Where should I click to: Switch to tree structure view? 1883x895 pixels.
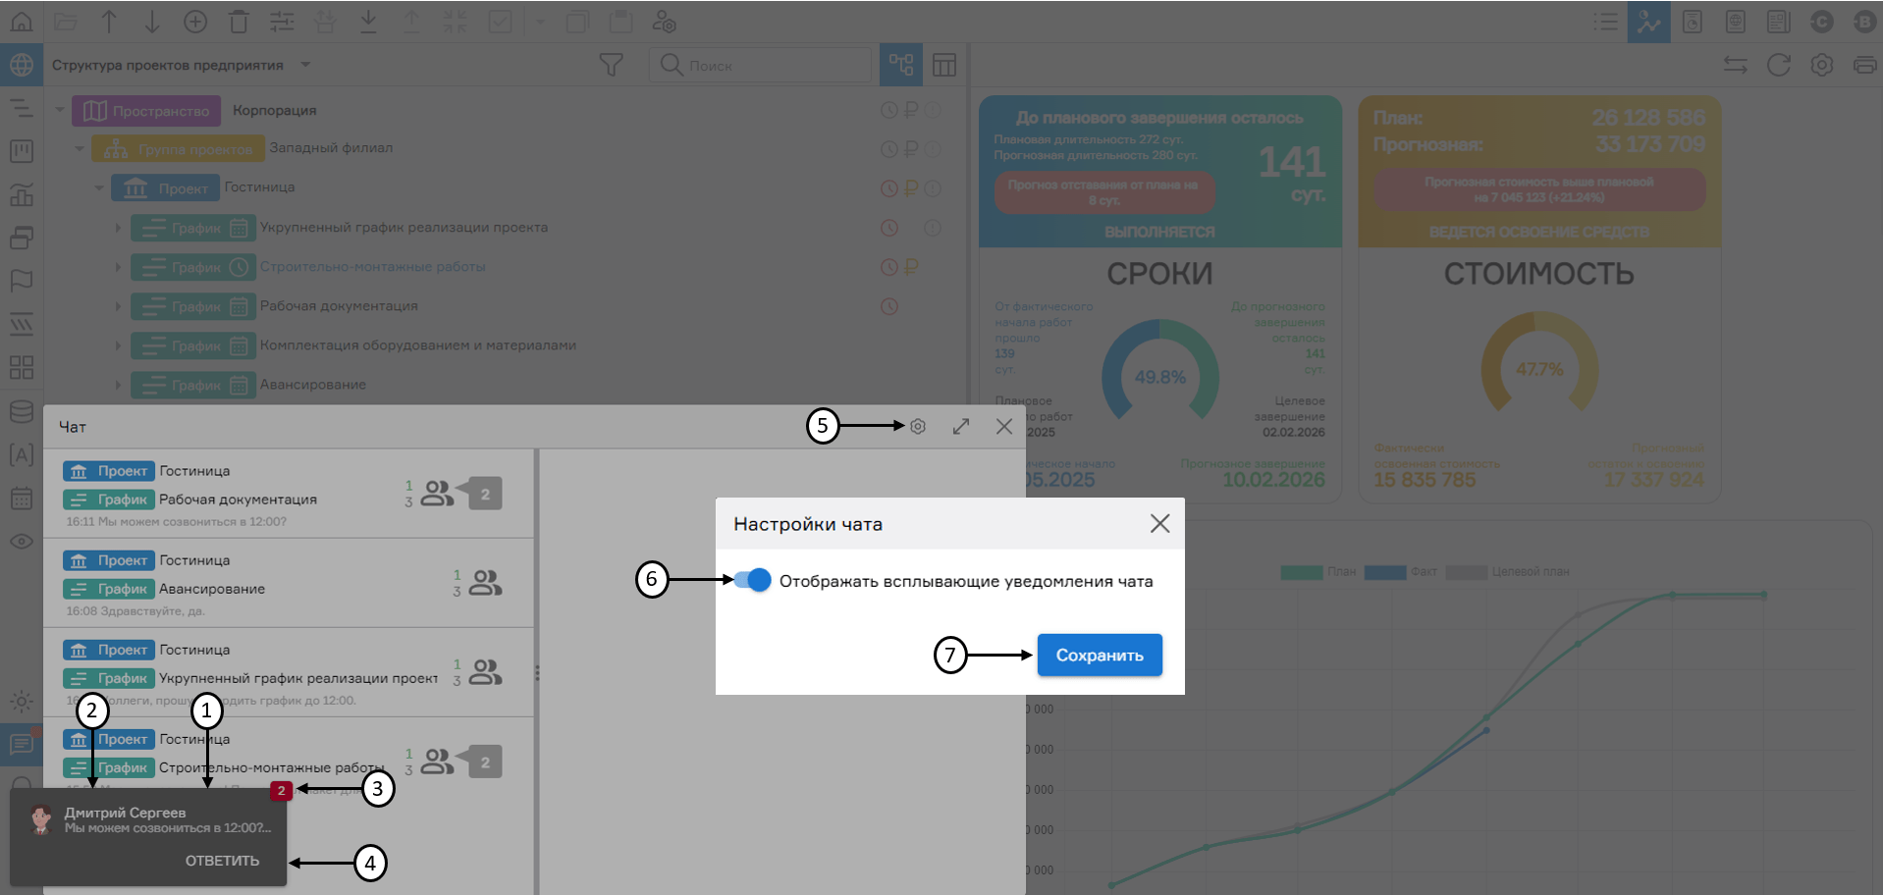tap(900, 65)
